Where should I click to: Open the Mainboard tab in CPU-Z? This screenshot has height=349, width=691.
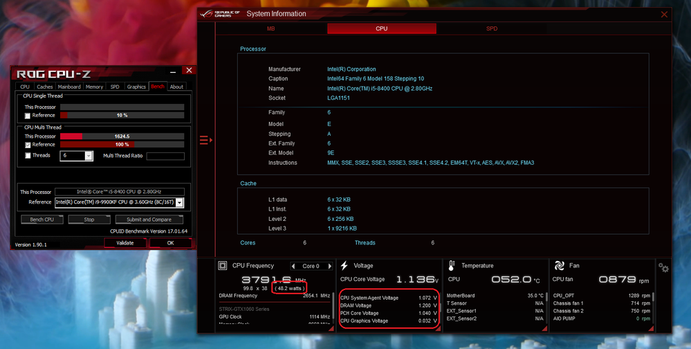coord(69,87)
